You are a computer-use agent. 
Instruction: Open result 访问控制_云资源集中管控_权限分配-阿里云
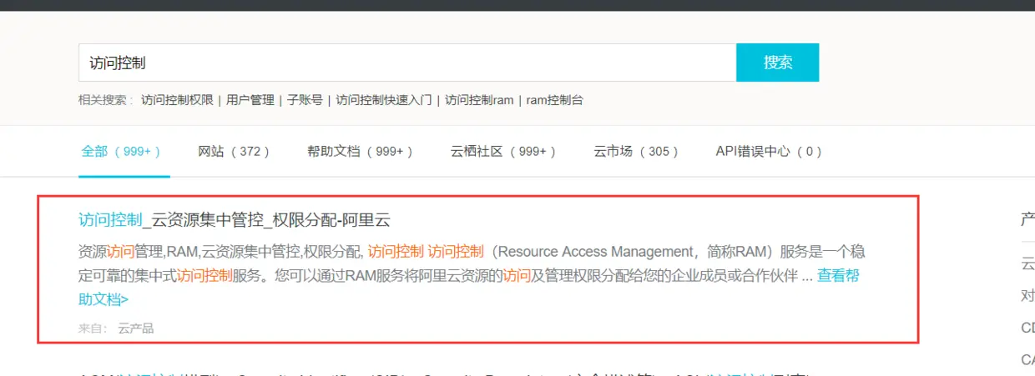pos(235,220)
